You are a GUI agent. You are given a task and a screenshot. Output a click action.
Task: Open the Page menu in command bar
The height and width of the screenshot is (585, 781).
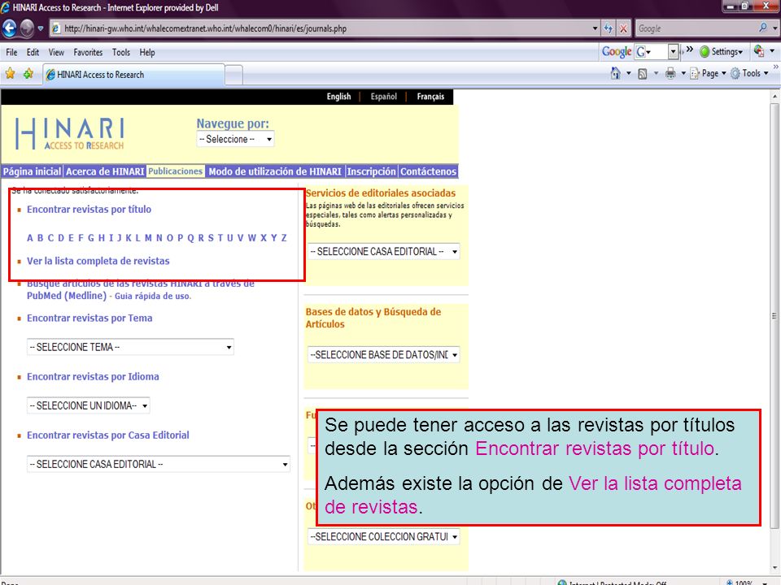coord(708,74)
